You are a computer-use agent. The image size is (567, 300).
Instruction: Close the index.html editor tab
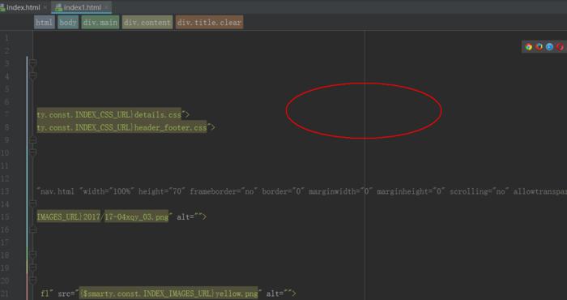(x=45, y=7)
